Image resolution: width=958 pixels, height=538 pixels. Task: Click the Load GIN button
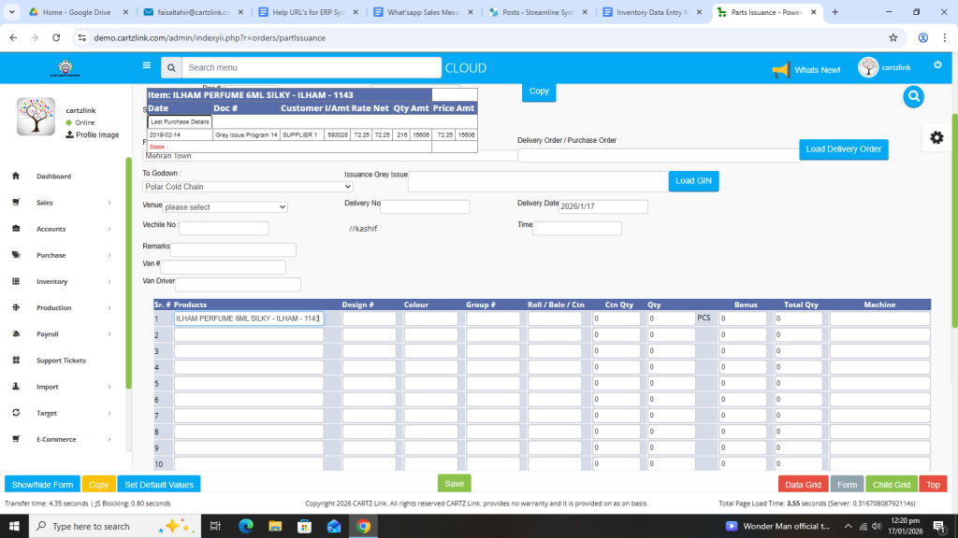tap(693, 180)
